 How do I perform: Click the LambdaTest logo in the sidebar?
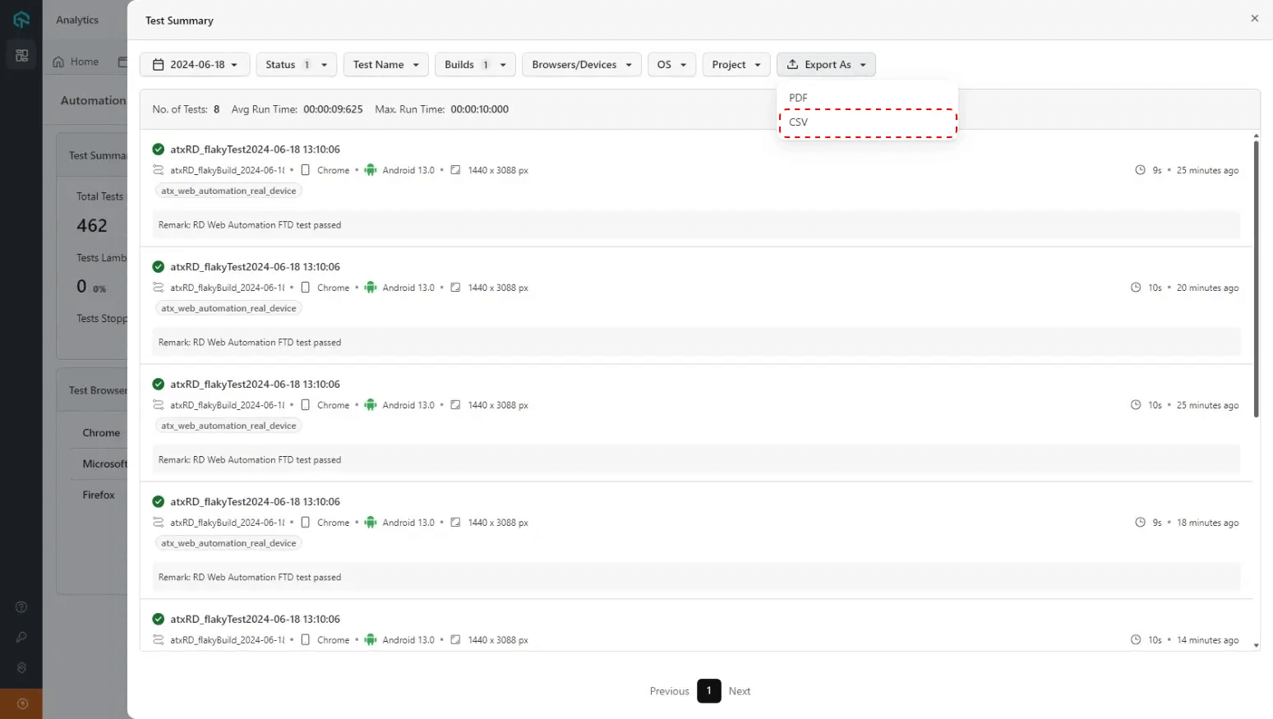pyautogui.click(x=21, y=19)
